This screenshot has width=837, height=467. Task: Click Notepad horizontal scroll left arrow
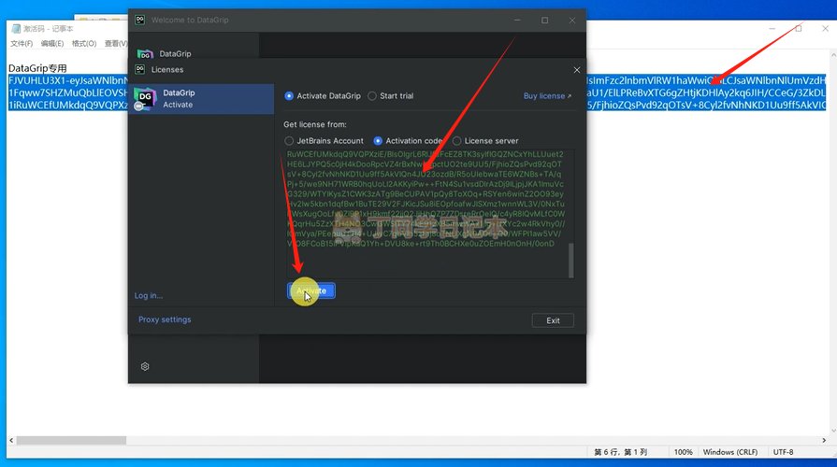pos(11,440)
